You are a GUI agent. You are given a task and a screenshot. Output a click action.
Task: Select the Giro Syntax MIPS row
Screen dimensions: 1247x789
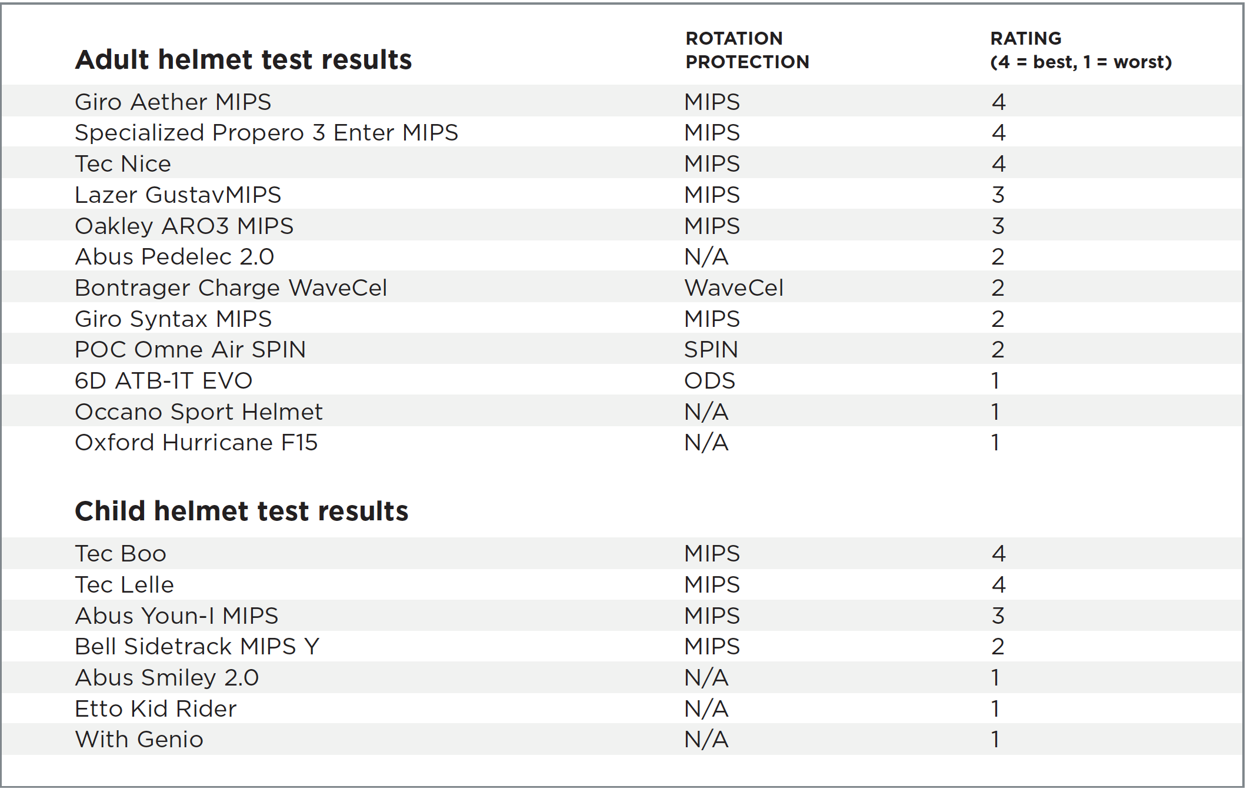[622, 318]
